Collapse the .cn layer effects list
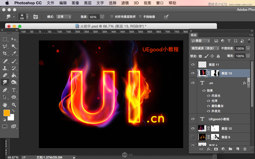Viewport: 255px width, 159px height. [249, 83]
